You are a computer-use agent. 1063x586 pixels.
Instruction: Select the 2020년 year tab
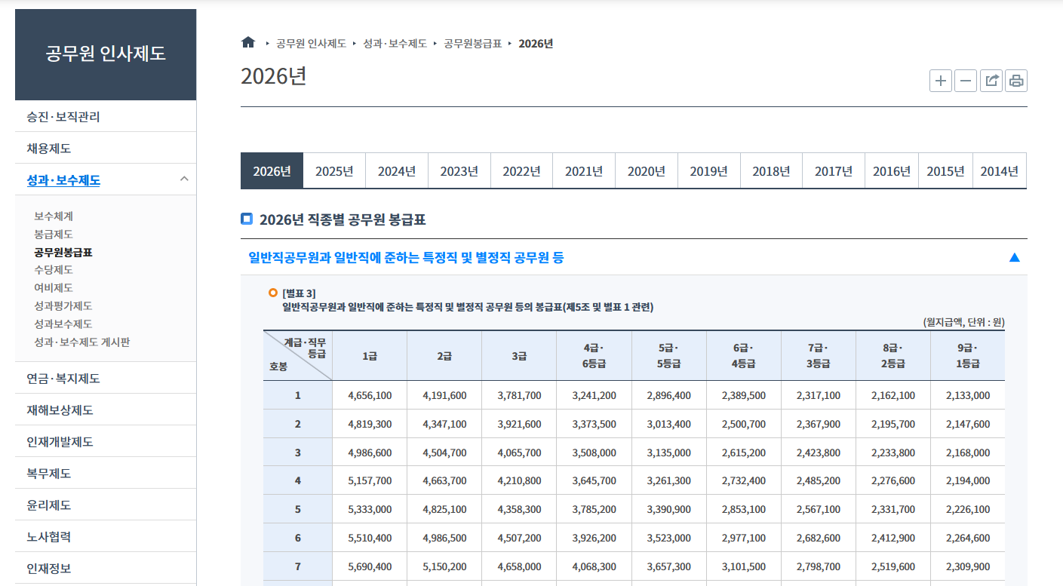coord(647,170)
